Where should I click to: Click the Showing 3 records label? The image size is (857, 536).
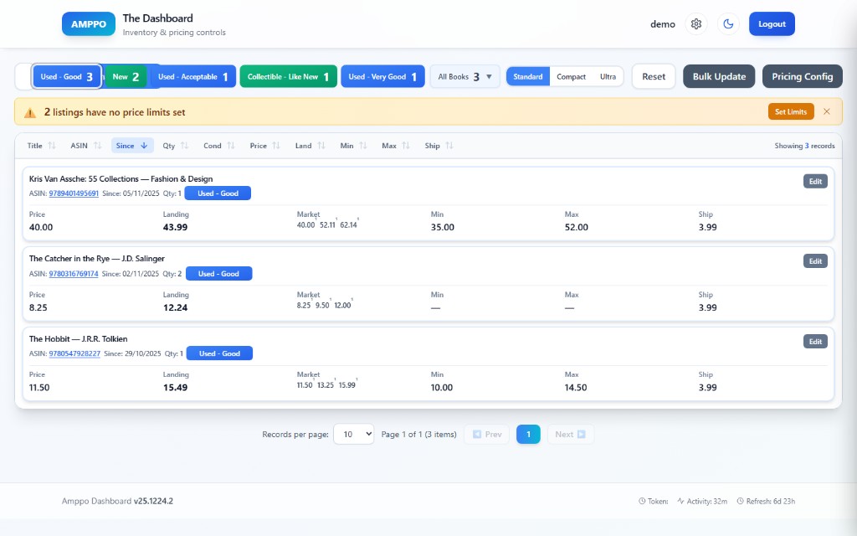pyautogui.click(x=804, y=146)
